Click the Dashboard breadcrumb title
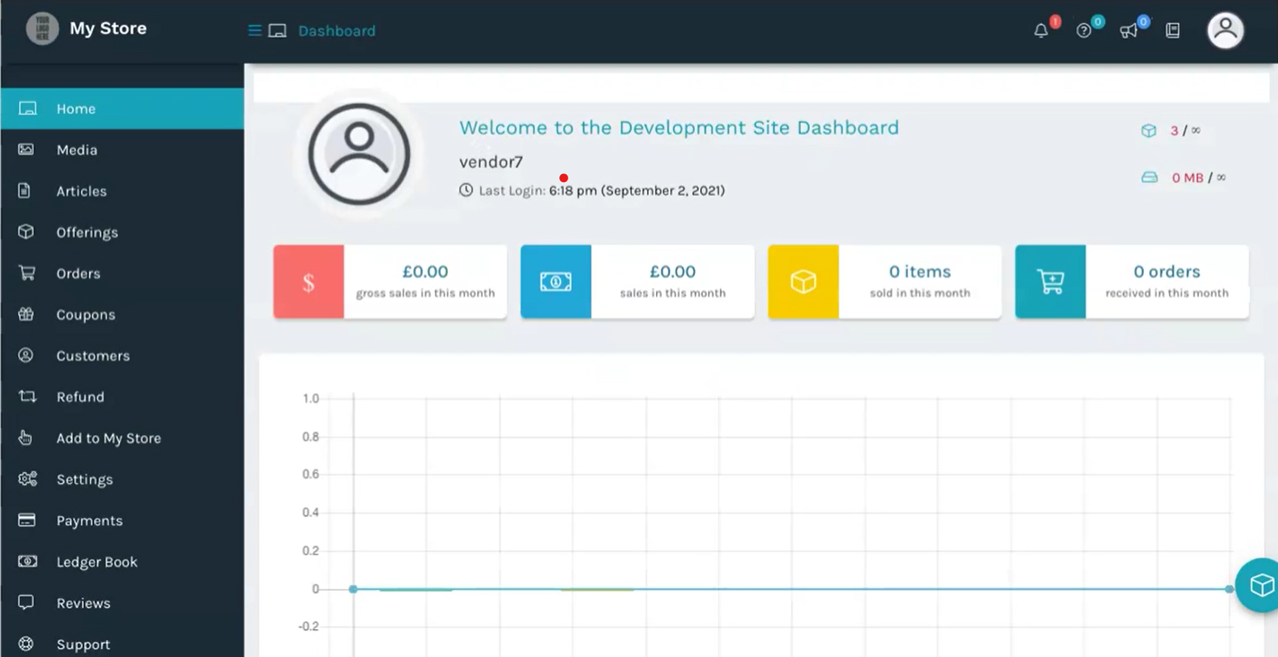This screenshot has width=1278, height=657. 337,31
